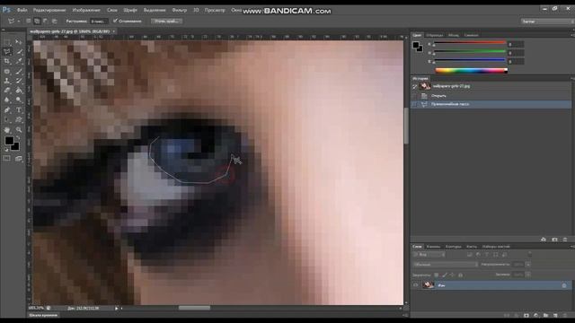Create new snapshot in History panel

tap(555, 240)
